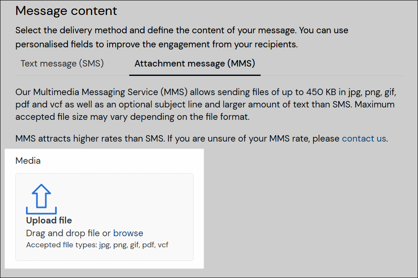Click the Upload file label
418x278 pixels.
pos(49,220)
